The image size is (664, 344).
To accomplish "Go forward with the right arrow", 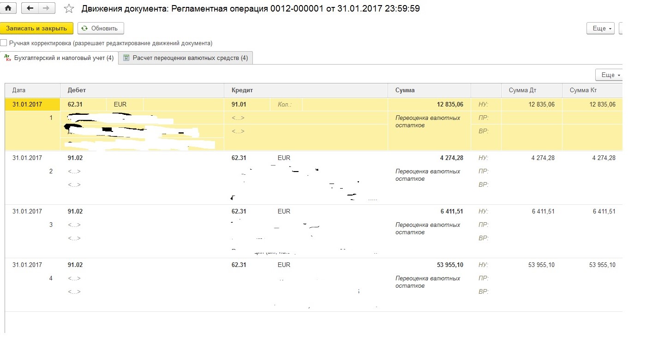I will 46,8.
